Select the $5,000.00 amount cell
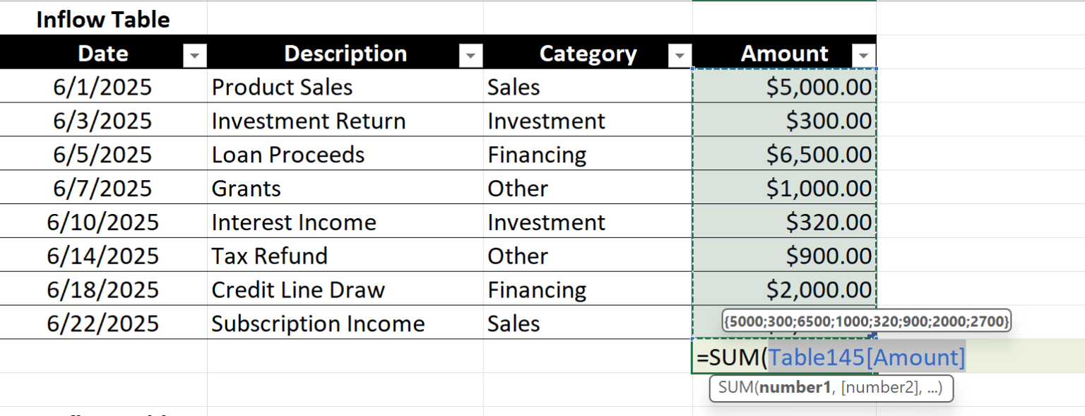1085x416 pixels. click(x=784, y=86)
